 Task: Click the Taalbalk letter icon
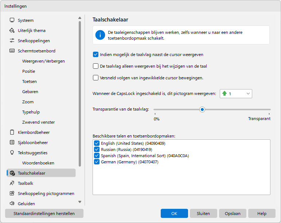12,183
